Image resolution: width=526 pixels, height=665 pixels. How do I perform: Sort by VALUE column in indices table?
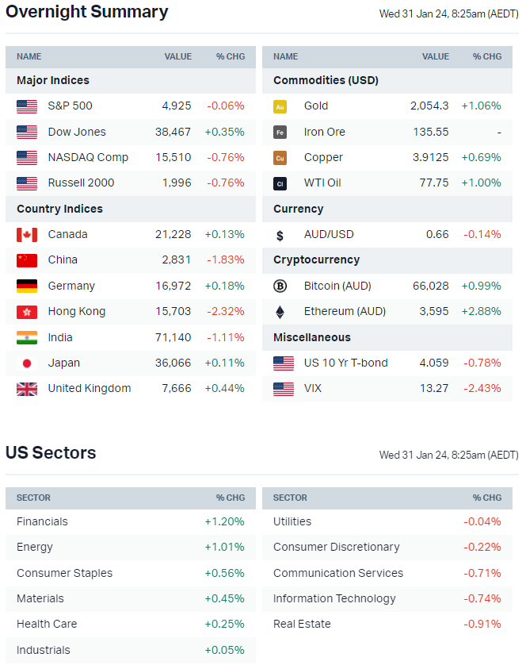177,56
